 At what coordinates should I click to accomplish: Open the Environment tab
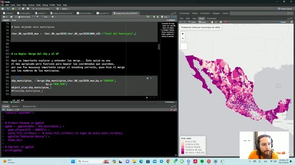tap(184, 13)
